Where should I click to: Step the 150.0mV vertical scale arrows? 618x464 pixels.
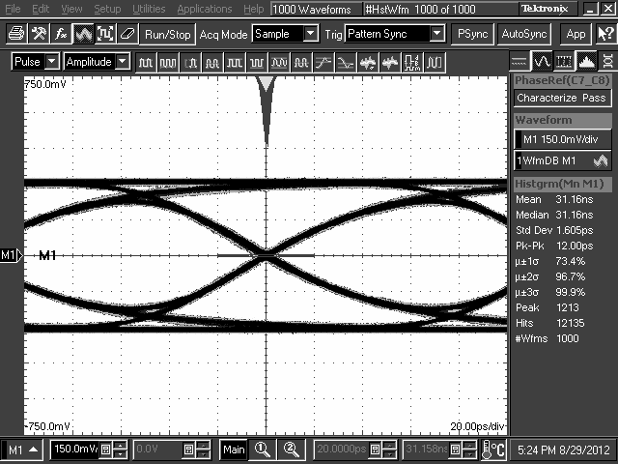coord(120,449)
